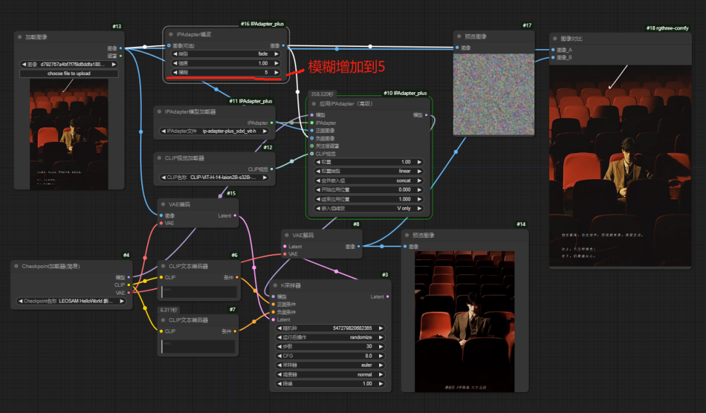Click the 遮罩 output socket on 加载图像

point(121,56)
